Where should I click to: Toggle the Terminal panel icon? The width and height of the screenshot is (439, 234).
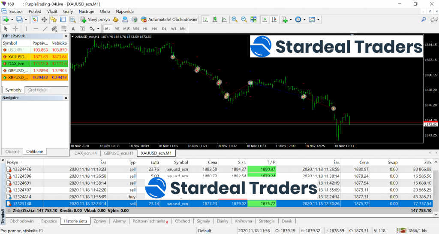tap(63, 19)
